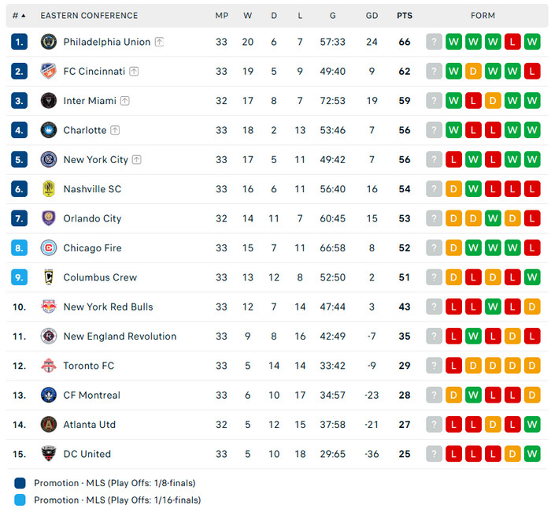Sort standings by PTS column header

point(405,16)
